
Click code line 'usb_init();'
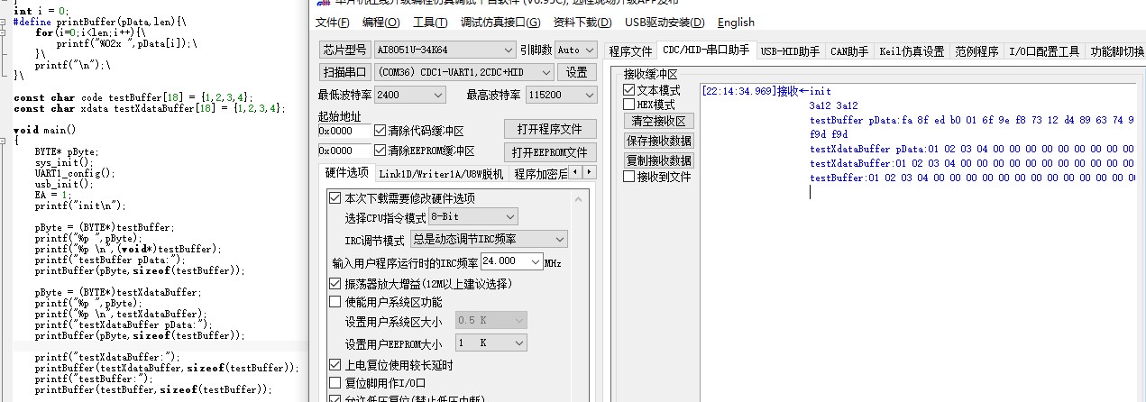point(64,184)
